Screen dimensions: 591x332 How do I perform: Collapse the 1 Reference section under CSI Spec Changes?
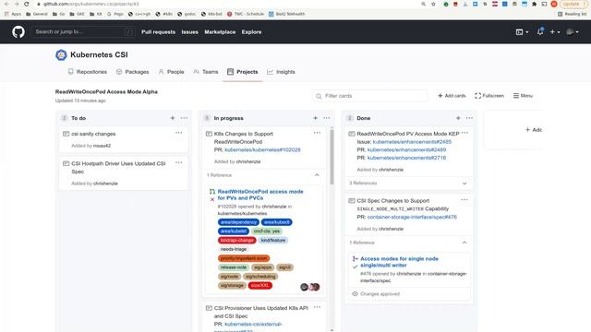point(464,243)
